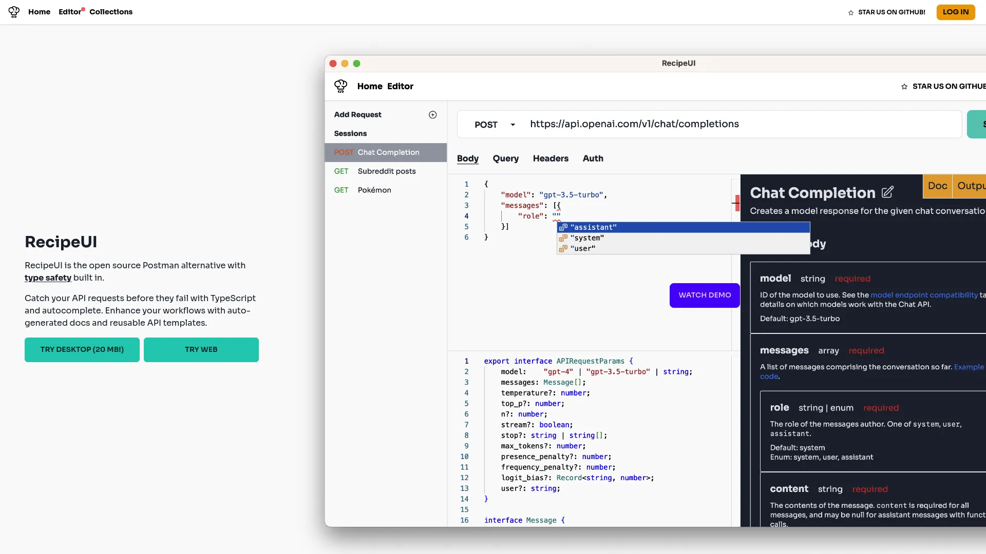Click the "role": "" line in body editor
This screenshot has width=986, height=554.
[x=539, y=216]
